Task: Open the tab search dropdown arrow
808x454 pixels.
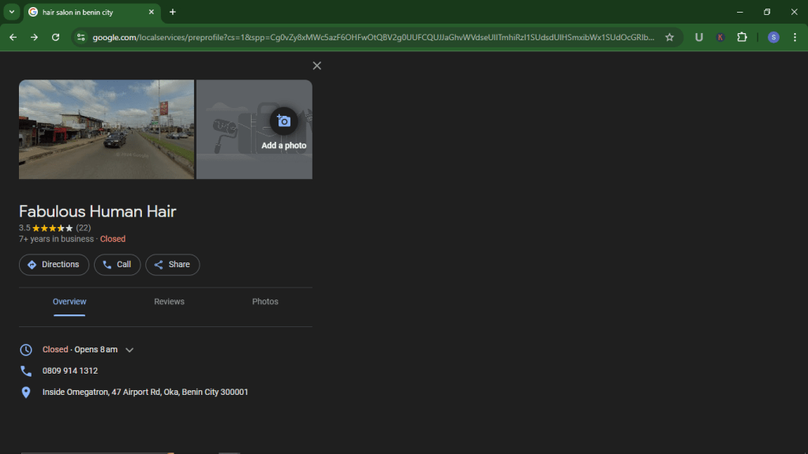Action: click(x=12, y=12)
